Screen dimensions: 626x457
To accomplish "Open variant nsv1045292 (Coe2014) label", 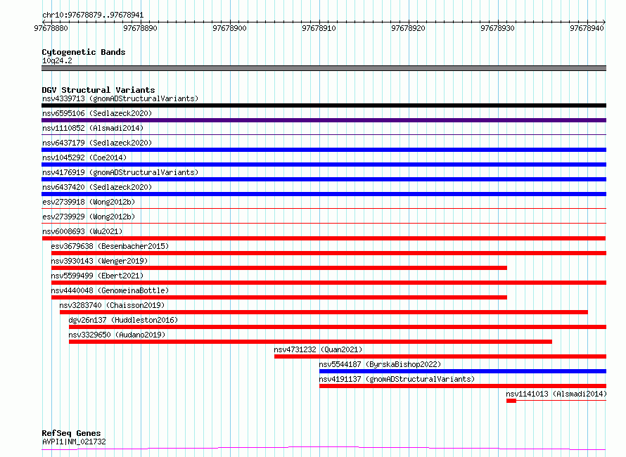I will (x=84, y=157).
